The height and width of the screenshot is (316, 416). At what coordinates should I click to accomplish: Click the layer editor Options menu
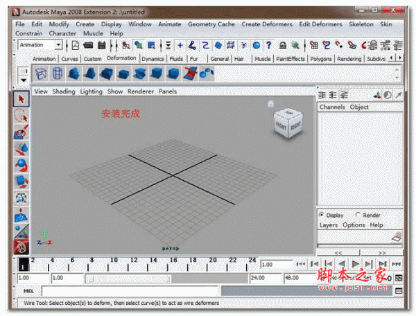point(354,225)
